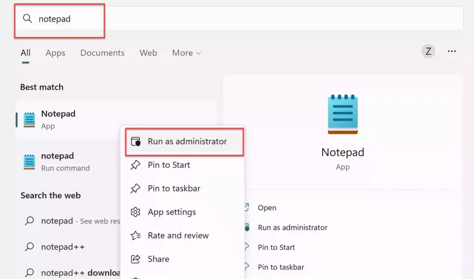Image resolution: width=474 pixels, height=279 pixels.
Task: Click the pin icon for Pin to taskbar in context menu
Action: (x=136, y=189)
